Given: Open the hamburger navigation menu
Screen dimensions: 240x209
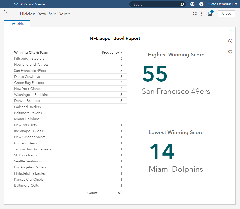Looking at the screenshot, I should tap(7, 4).
